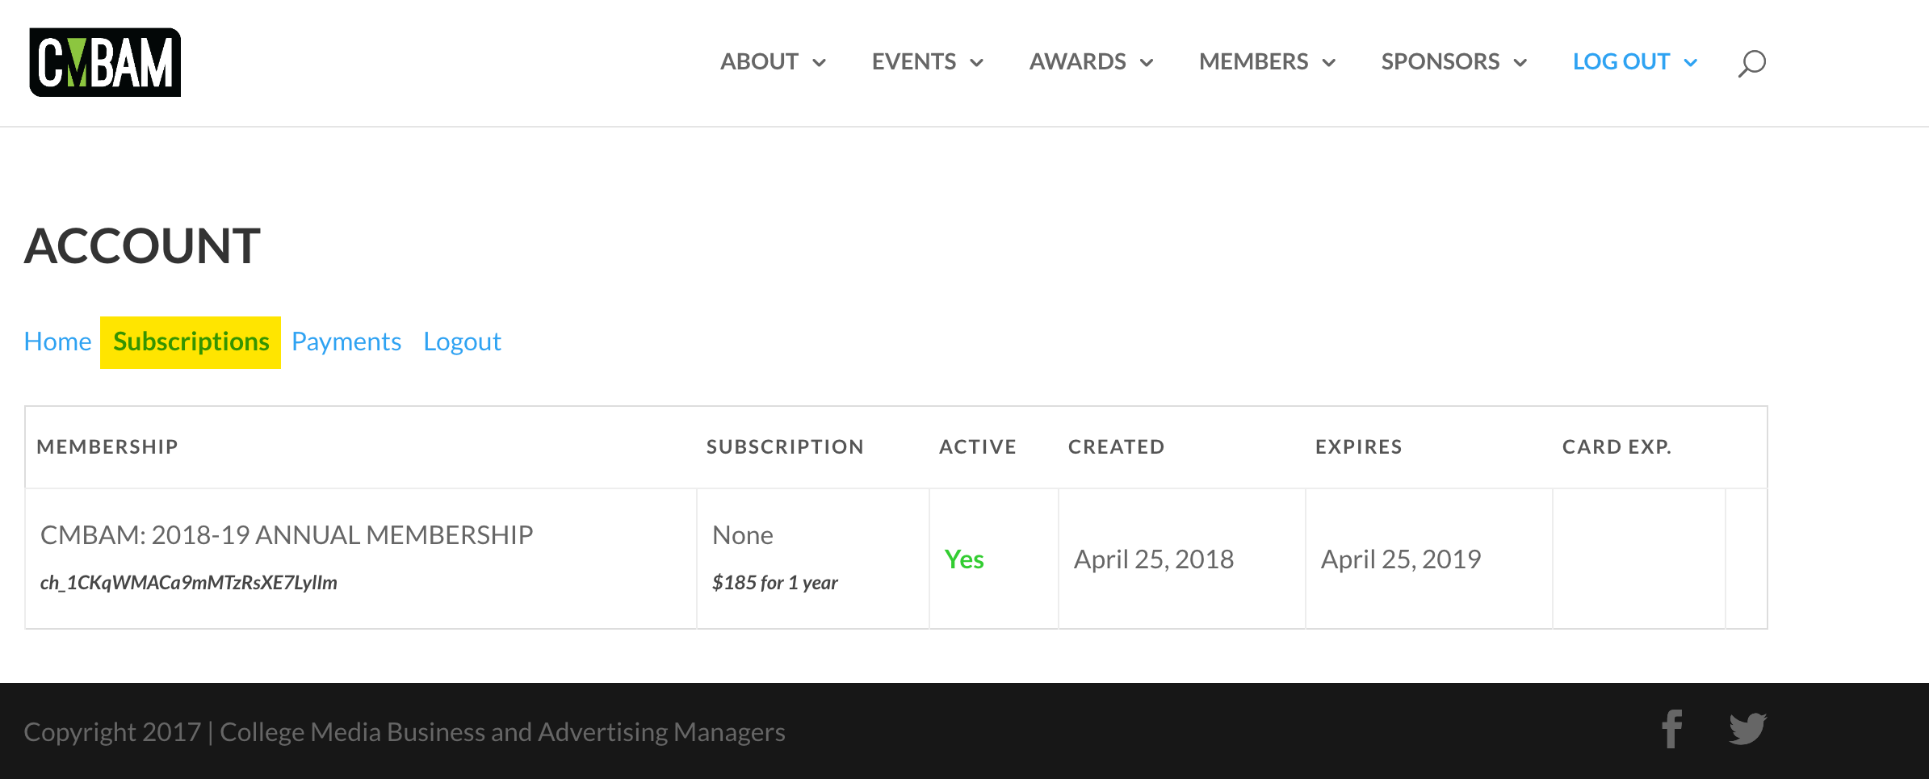The image size is (1929, 779).
Task: Go to the account Home link
Action: click(x=57, y=341)
